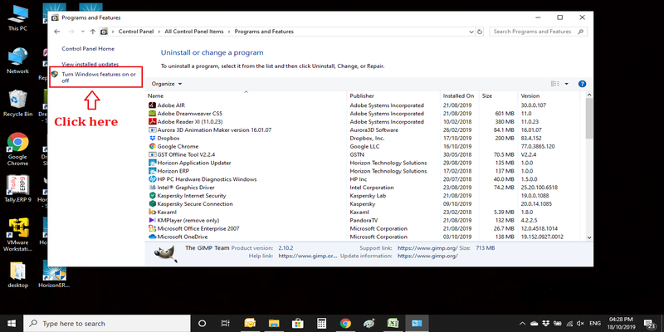Click the program list vertical scrollbar thumb
Image resolution: width=664 pixels, height=332 pixels.
(589, 119)
